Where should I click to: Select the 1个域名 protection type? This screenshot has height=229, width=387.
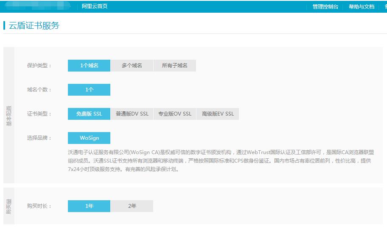tap(89, 66)
